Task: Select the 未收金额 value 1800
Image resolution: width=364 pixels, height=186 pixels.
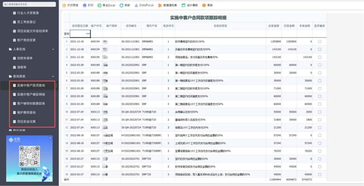Action: 309,120
